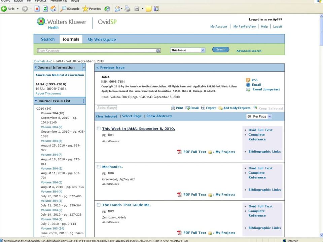Open the Atrás back history dropdown arrow

pyautogui.click(x=18, y=9)
